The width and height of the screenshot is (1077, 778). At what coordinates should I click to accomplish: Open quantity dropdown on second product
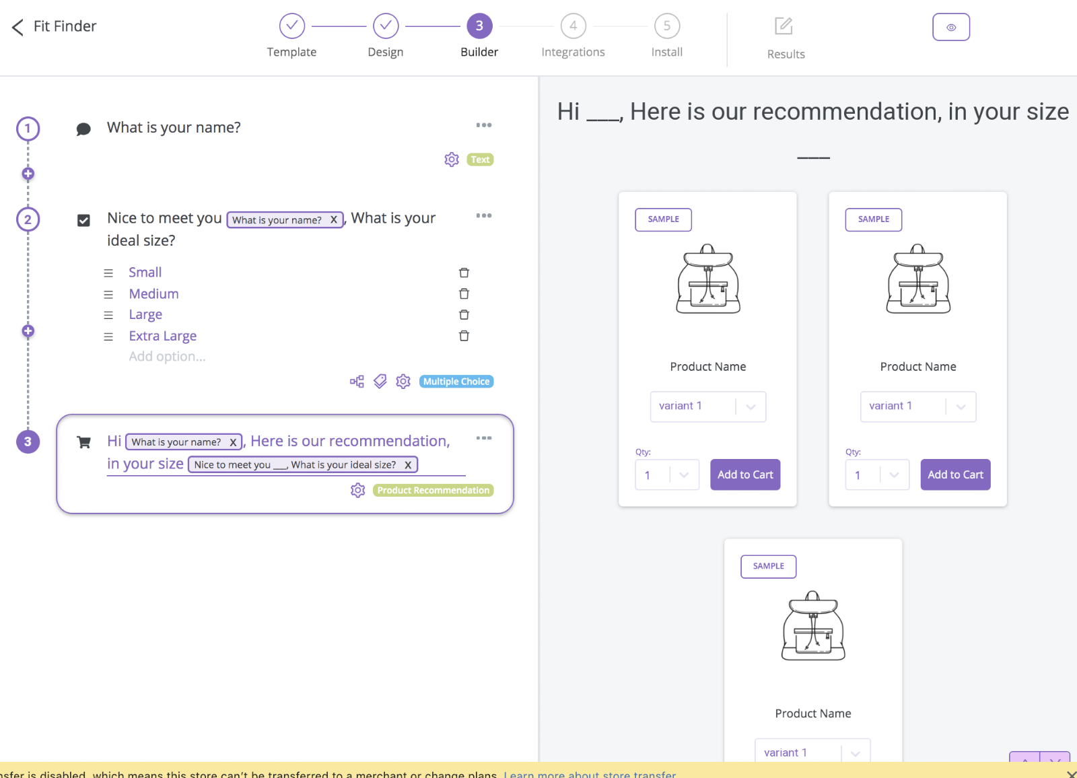point(878,475)
